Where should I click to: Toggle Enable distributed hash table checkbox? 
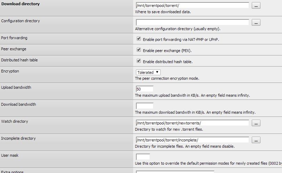(139, 61)
